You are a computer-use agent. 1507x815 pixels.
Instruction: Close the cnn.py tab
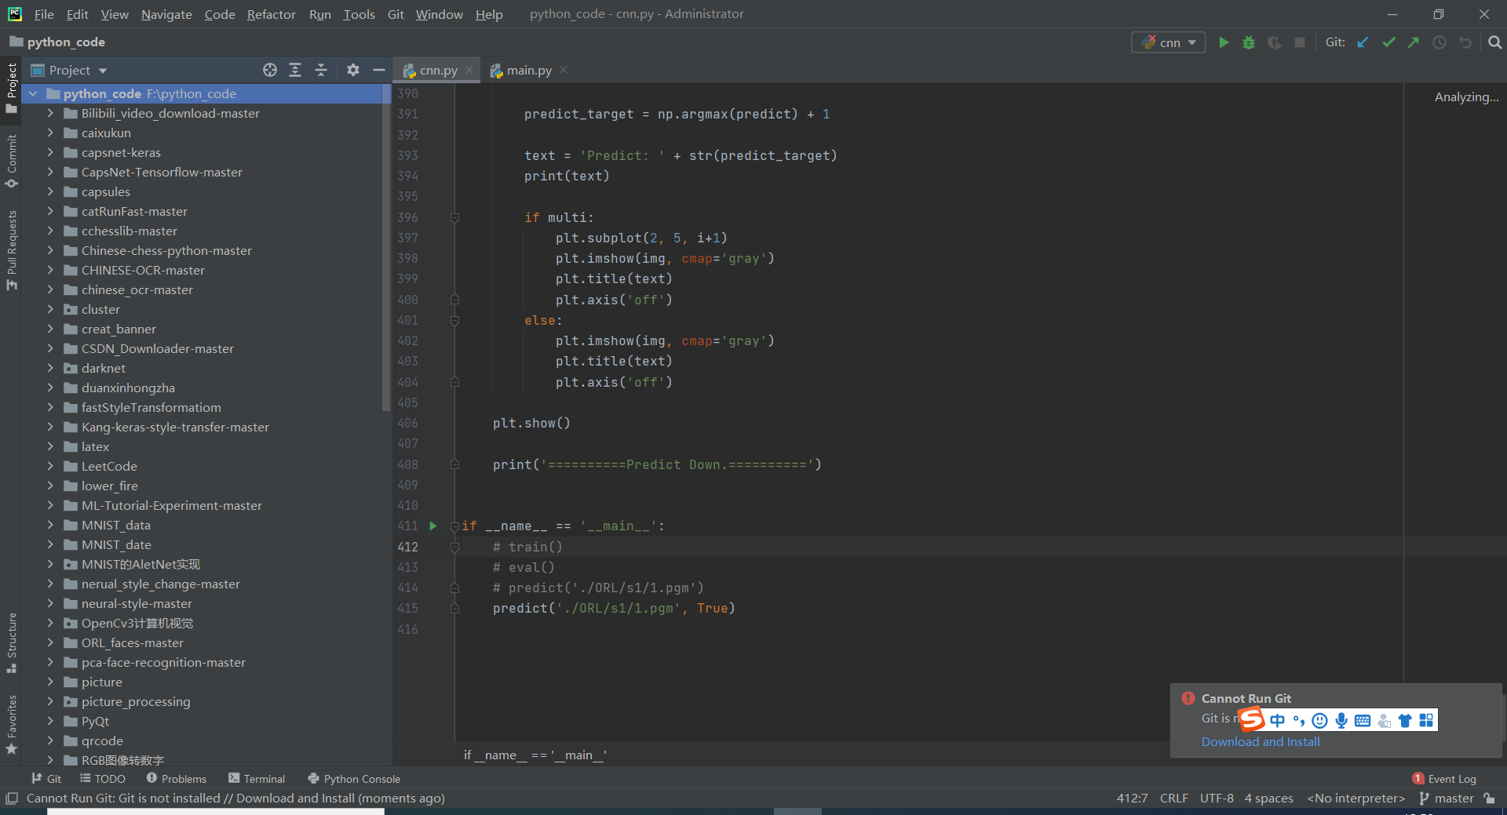tap(469, 70)
